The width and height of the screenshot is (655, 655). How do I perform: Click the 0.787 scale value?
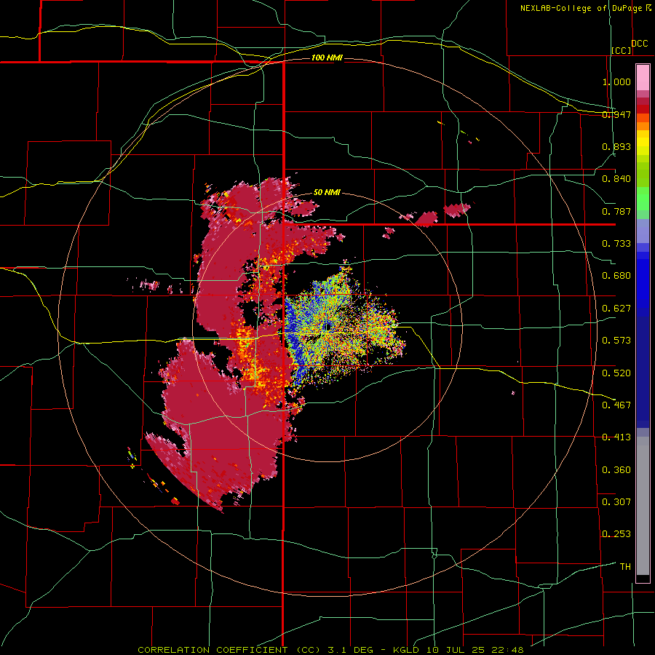(x=616, y=211)
